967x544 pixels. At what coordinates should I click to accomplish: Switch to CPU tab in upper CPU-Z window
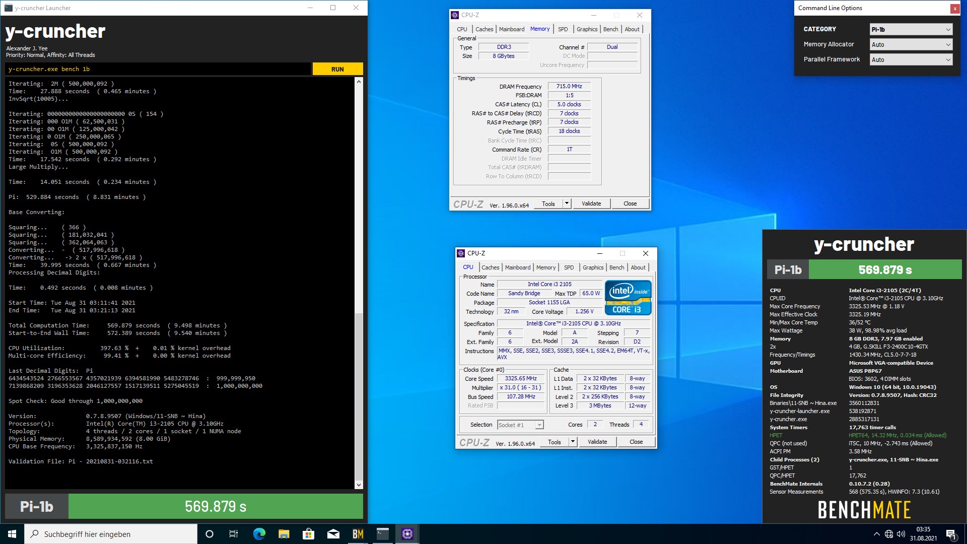(462, 29)
